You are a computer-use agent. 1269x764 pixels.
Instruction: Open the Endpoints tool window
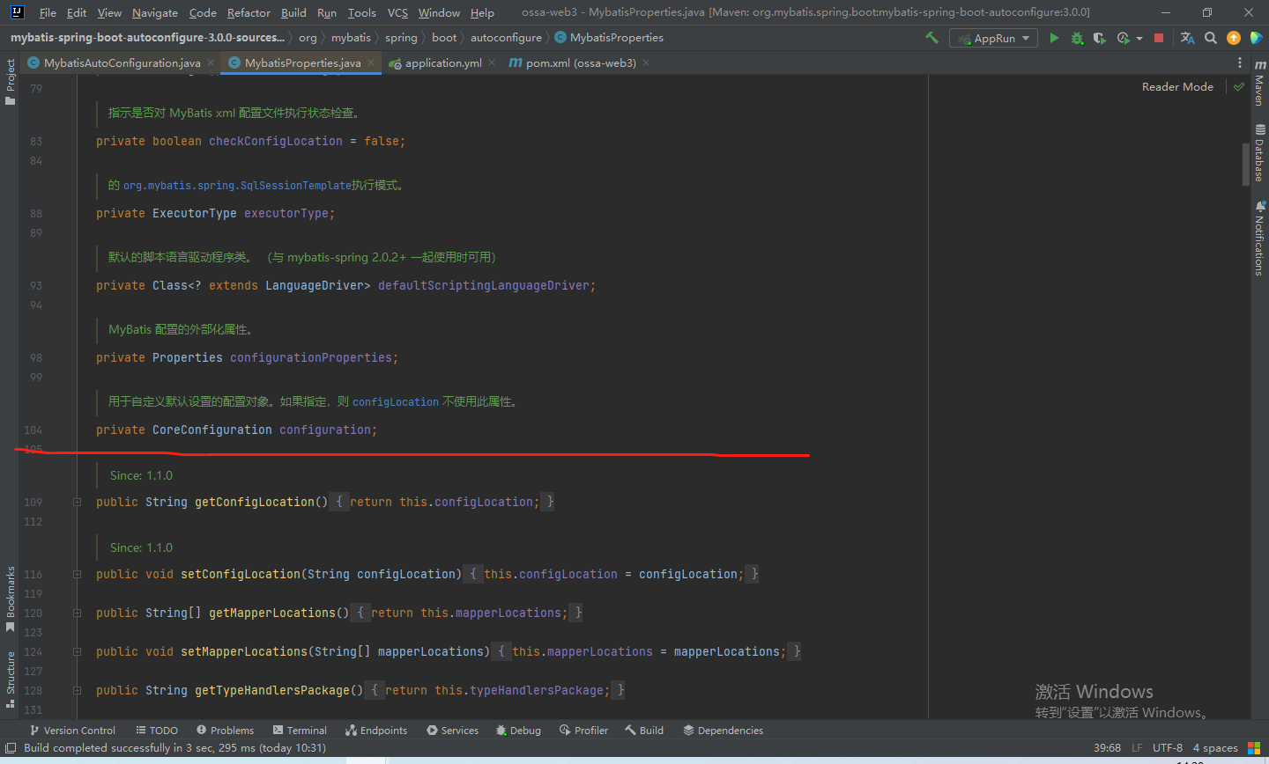coord(376,731)
